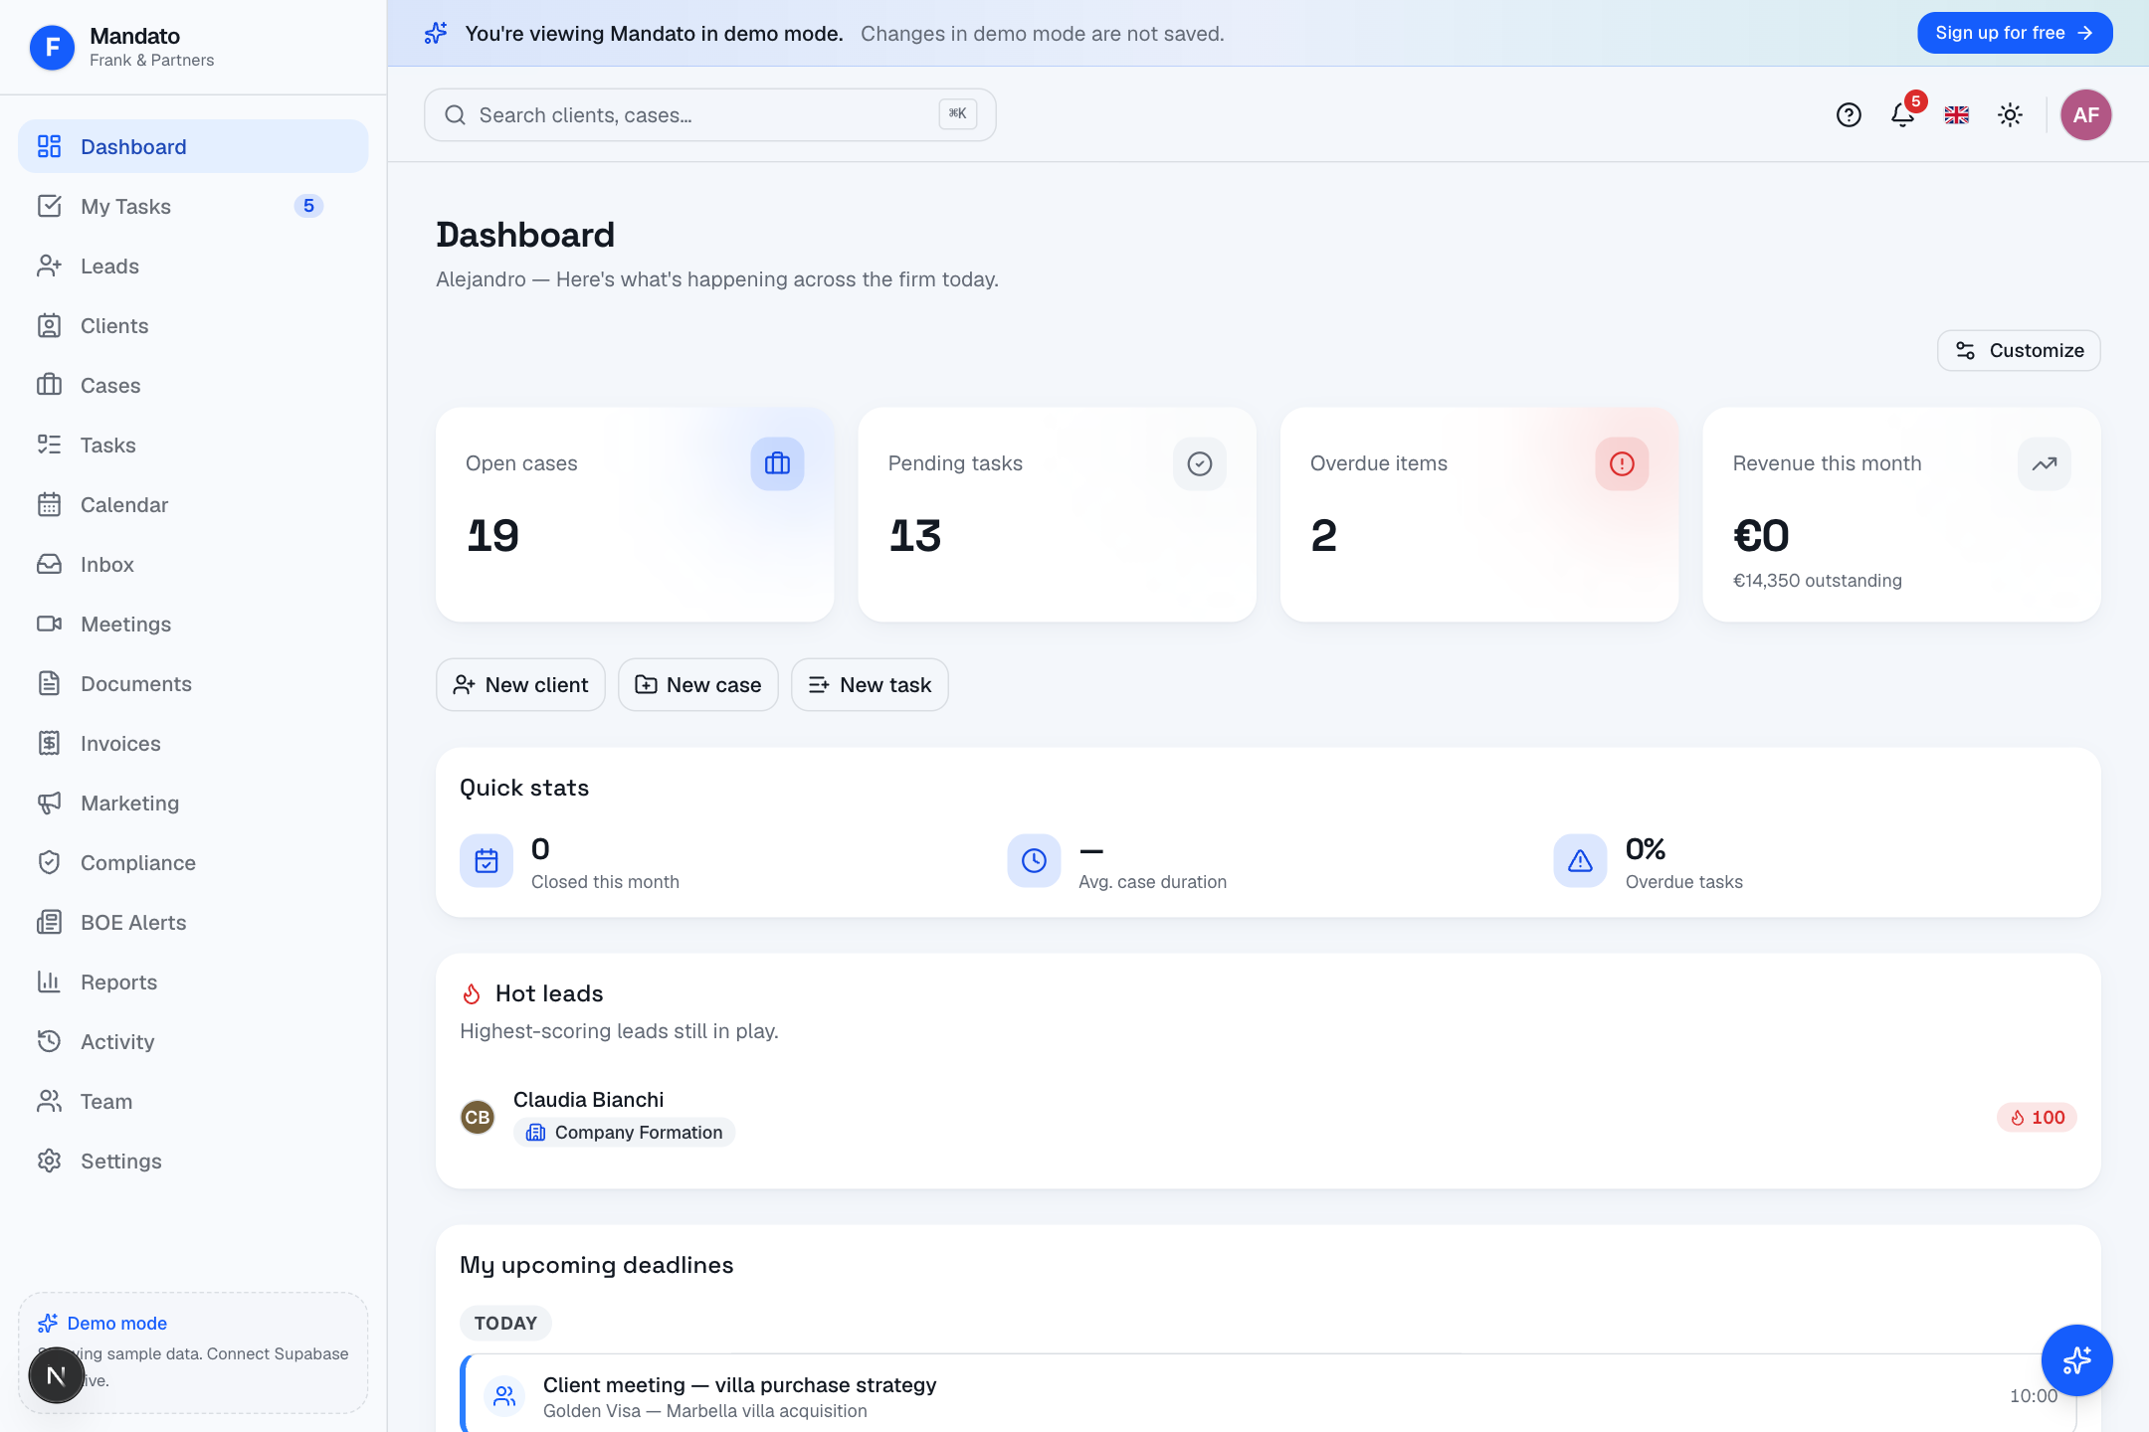Click the Pending tasks checkmark icon
2149x1432 pixels.
[1200, 463]
